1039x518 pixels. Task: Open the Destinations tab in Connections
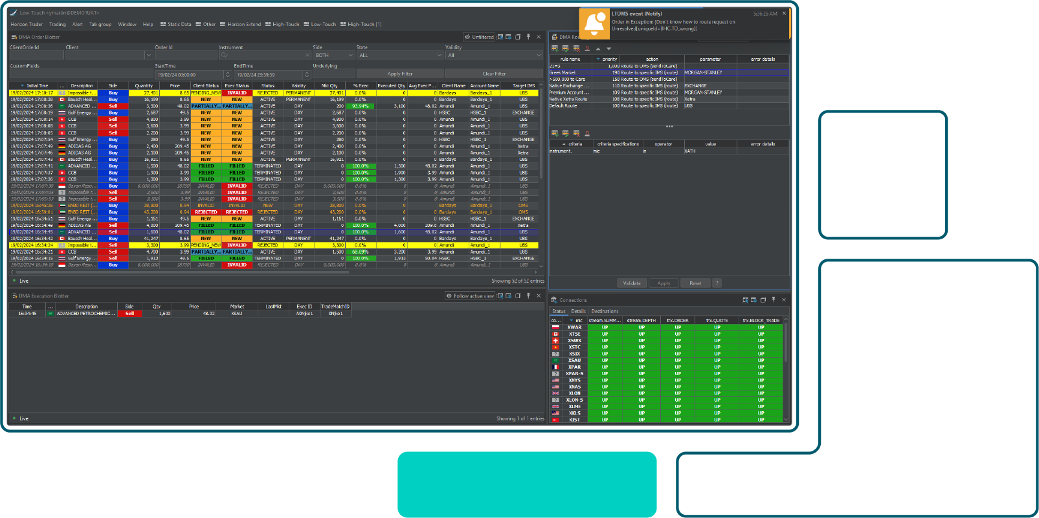[x=605, y=311]
